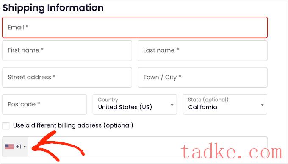Click into the First name field
The image size is (288, 164).
(67, 50)
